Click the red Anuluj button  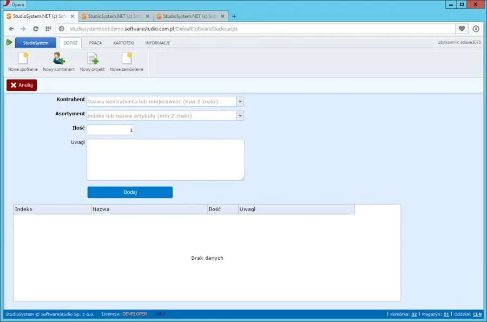tap(22, 85)
